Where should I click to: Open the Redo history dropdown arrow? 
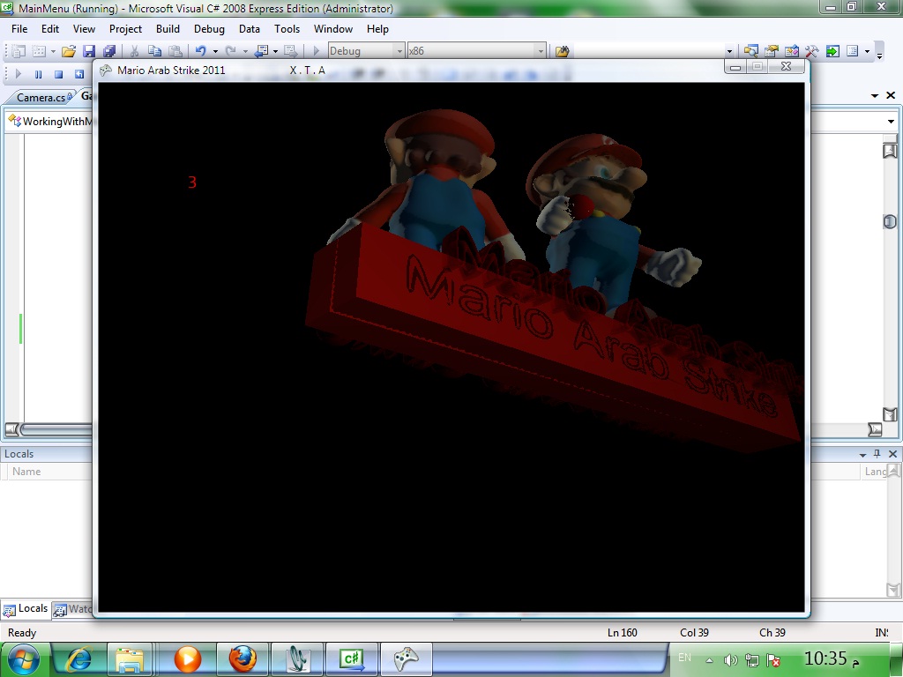(x=245, y=51)
